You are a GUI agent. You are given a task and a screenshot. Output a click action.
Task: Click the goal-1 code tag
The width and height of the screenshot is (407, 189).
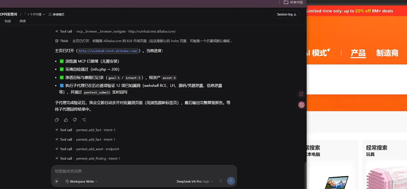[114, 78]
